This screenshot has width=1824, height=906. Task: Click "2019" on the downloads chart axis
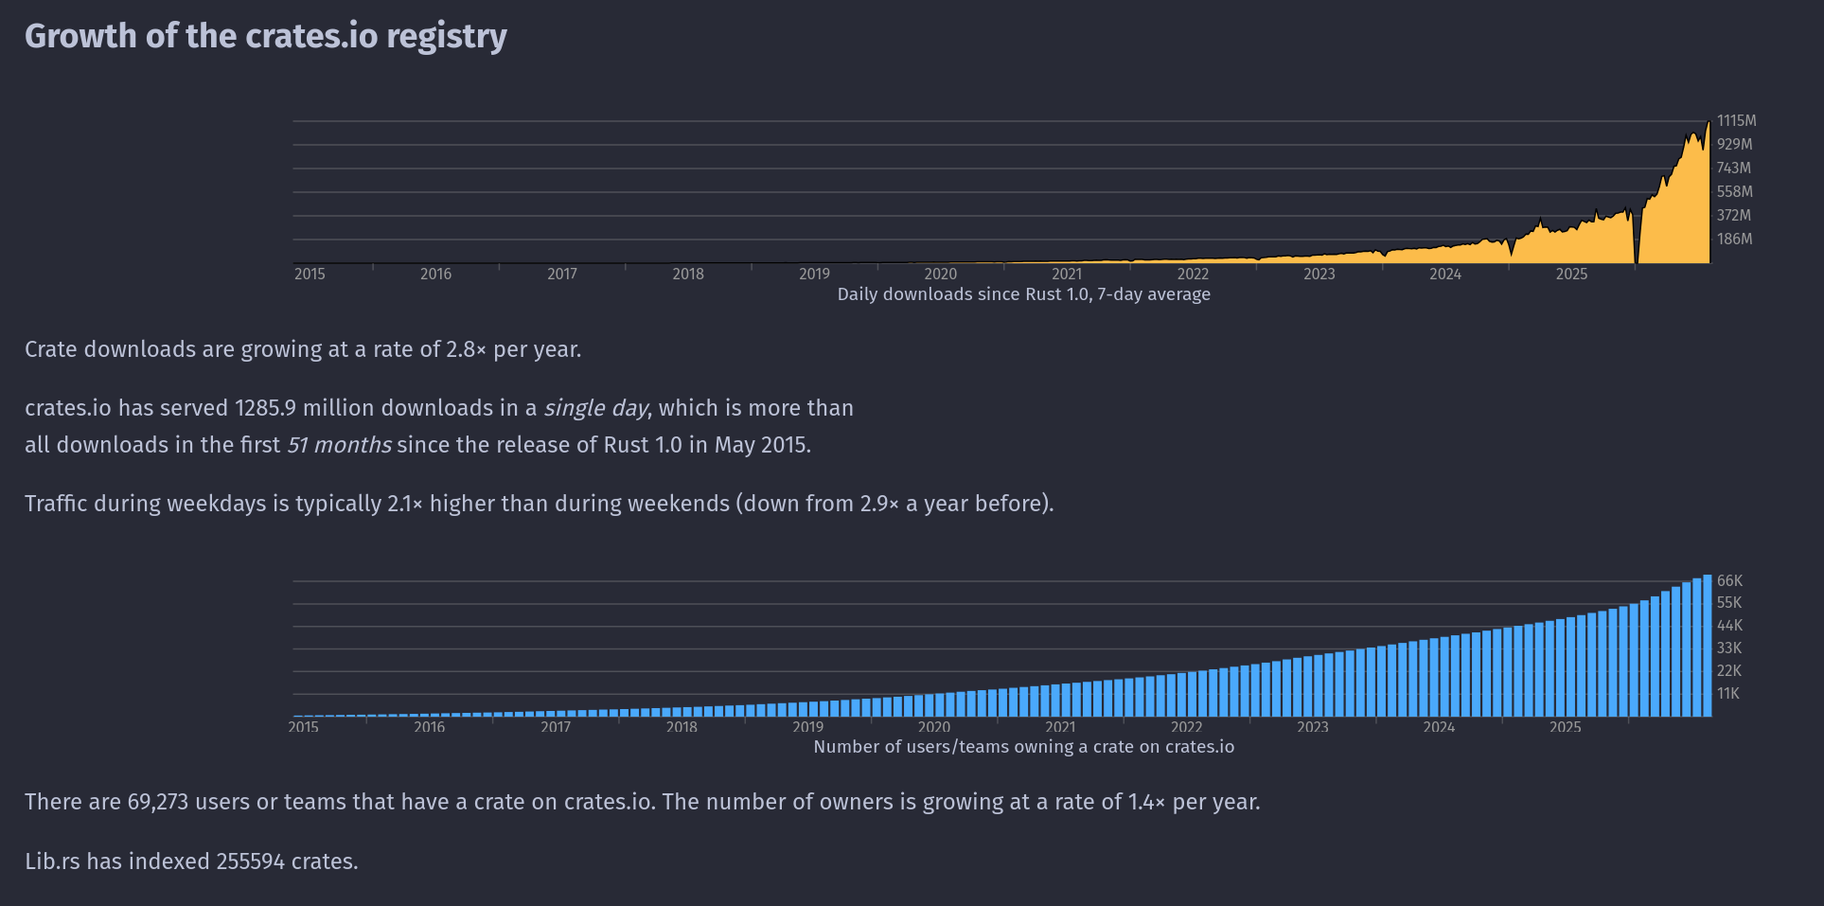click(x=814, y=275)
